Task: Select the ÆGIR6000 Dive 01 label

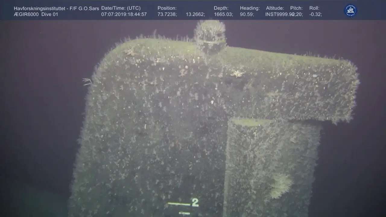Action: click(x=36, y=14)
